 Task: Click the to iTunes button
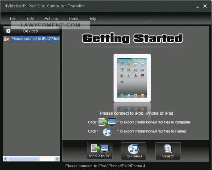coord(133,151)
